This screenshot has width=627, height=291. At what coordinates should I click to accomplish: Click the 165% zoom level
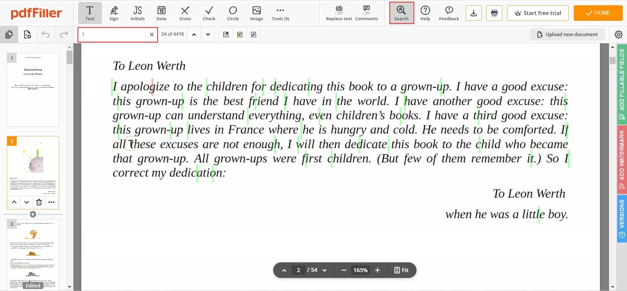361,270
